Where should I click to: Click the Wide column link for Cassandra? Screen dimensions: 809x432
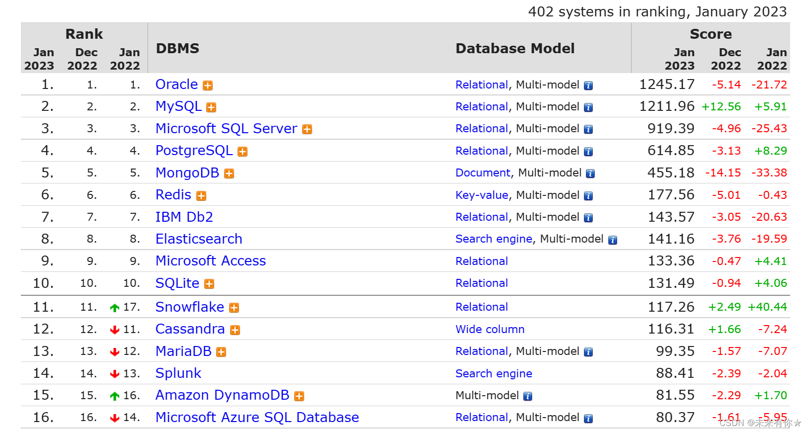pyautogui.click(x=490, y=329)
